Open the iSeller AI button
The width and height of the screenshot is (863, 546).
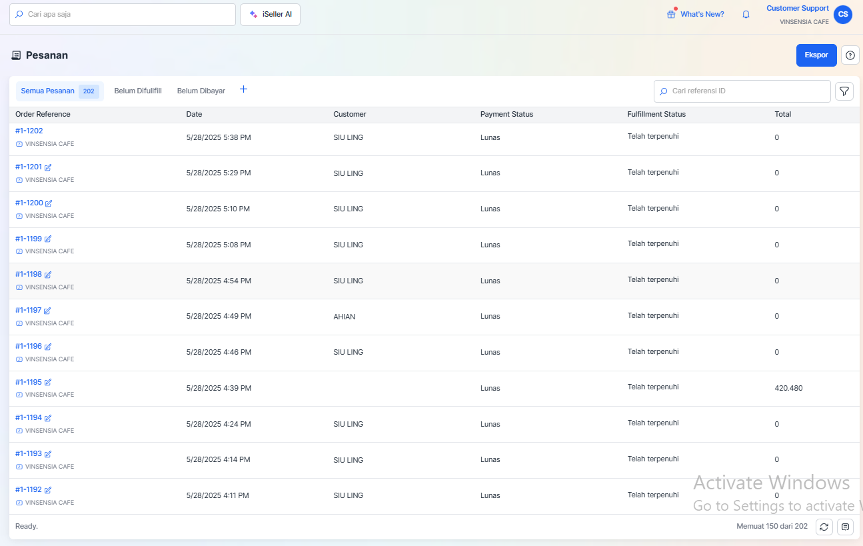pos(270,15)
